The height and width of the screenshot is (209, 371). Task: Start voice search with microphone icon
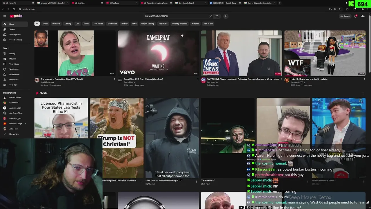coord(226,16)
